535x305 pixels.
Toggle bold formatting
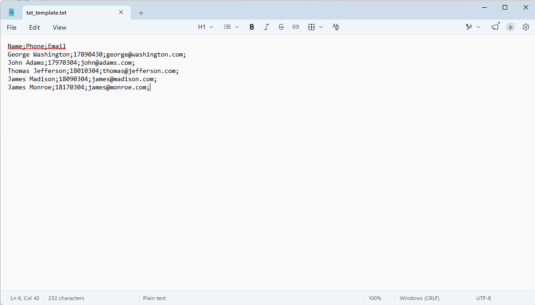(x=252, y=27)
